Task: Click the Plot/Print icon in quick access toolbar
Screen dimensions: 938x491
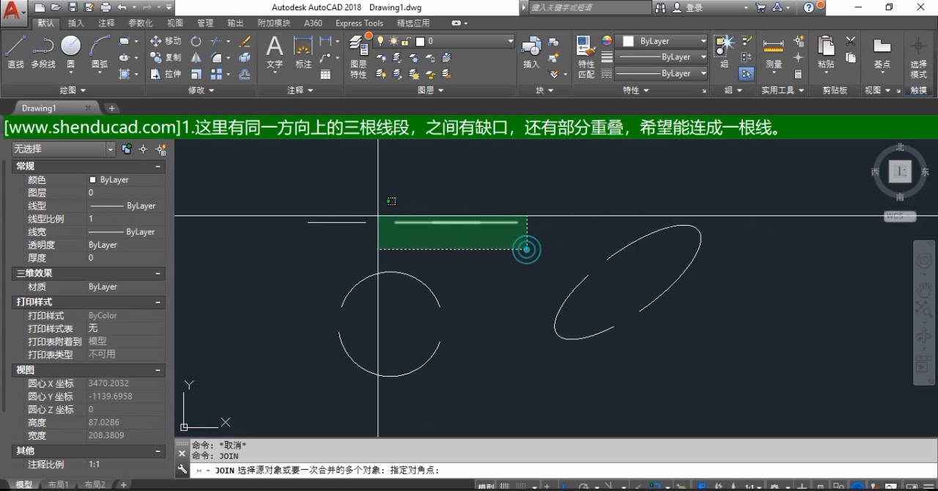Action: pyautogui.click(x=106, y=7)
